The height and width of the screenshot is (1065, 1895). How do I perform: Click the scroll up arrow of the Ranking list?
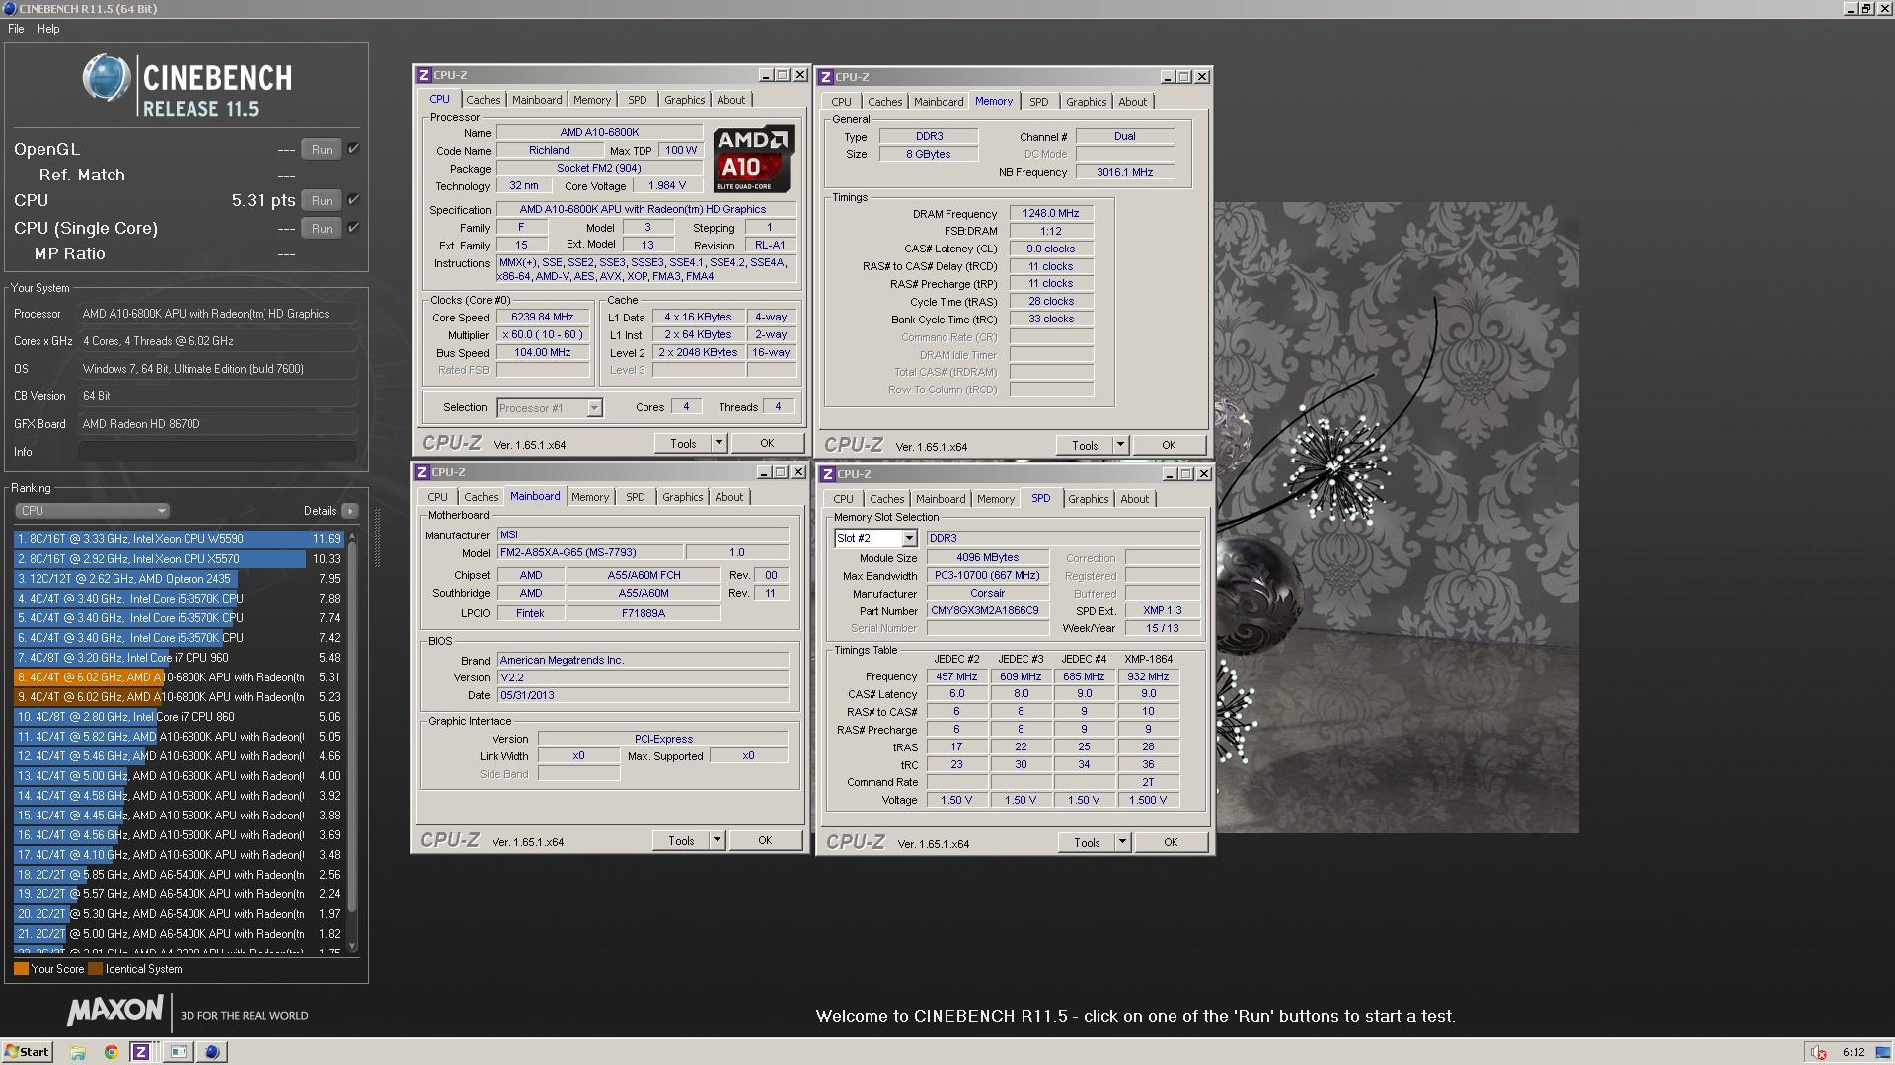coord(352,536)
